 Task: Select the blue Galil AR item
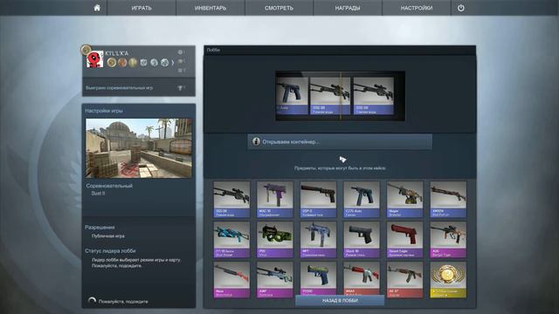(x=231, y=240)
